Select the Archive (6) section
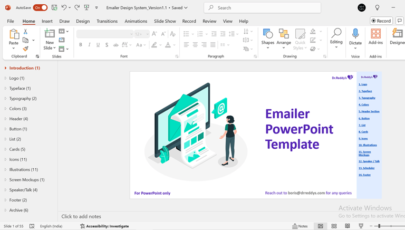The width and height of the screenshot is (405, 230). (x=18, y=210)
